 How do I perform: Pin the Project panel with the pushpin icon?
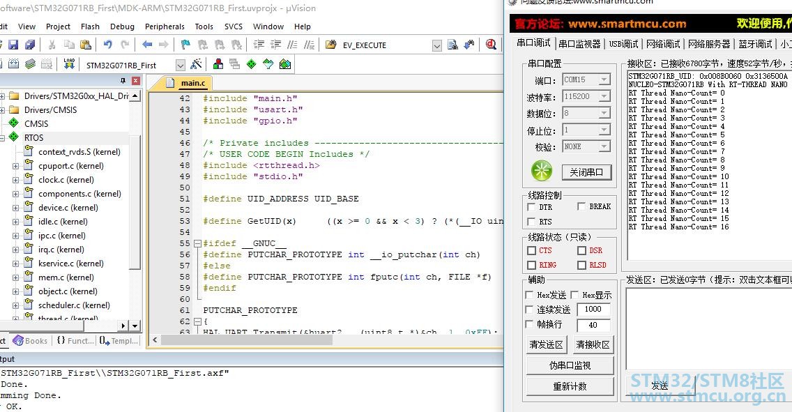(x=123, y=81)
